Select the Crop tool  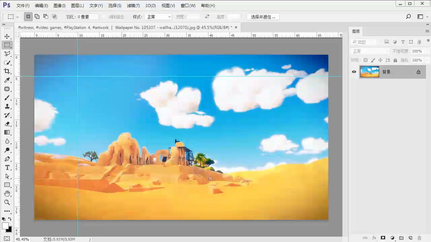tap(7, 71)
